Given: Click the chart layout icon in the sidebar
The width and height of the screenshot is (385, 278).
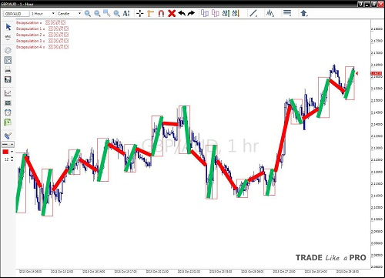Looking at the screenshot, I should click(8, 60).
